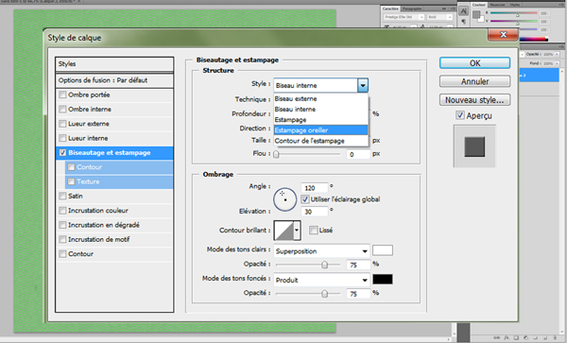Uncheck Biseautage et estampage checkbox
Screen dimensions: 567x343
tap(62, 152)
